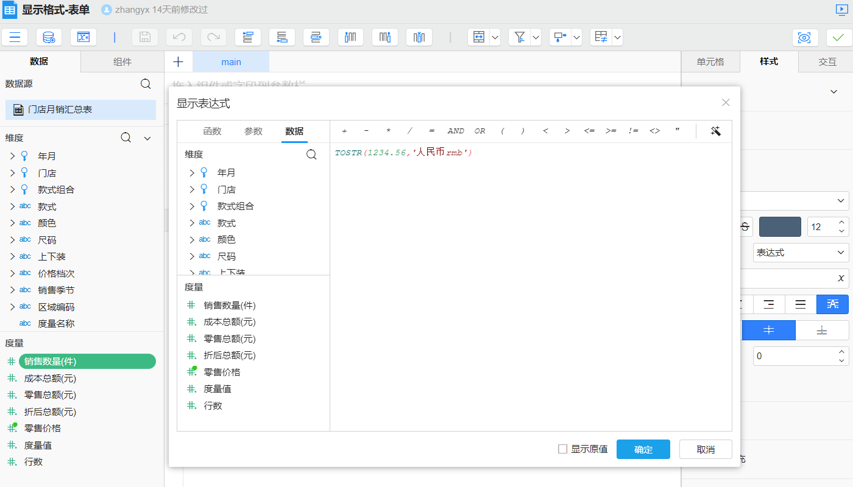Viewport: 853px width, 487px height.
Task: Enable the 显示原值 checkbox
Action: pos(564,449)
